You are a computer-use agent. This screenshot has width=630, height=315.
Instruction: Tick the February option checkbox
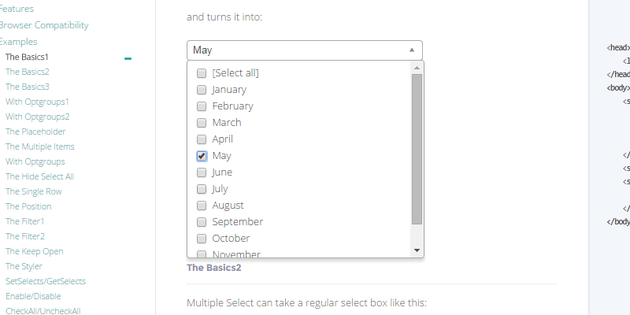(x=202, y=106)
